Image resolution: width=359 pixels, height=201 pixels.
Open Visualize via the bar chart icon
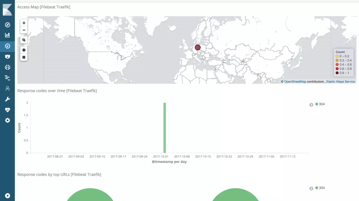[x=8, y=35]
